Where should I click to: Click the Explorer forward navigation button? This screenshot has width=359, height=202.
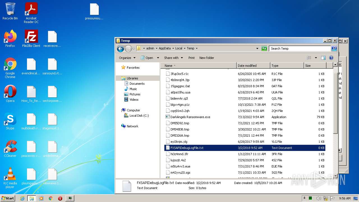pos(128,49)
